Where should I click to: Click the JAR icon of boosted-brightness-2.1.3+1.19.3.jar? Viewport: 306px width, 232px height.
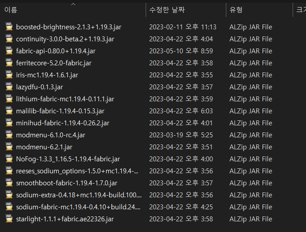(x=9, y=27)
